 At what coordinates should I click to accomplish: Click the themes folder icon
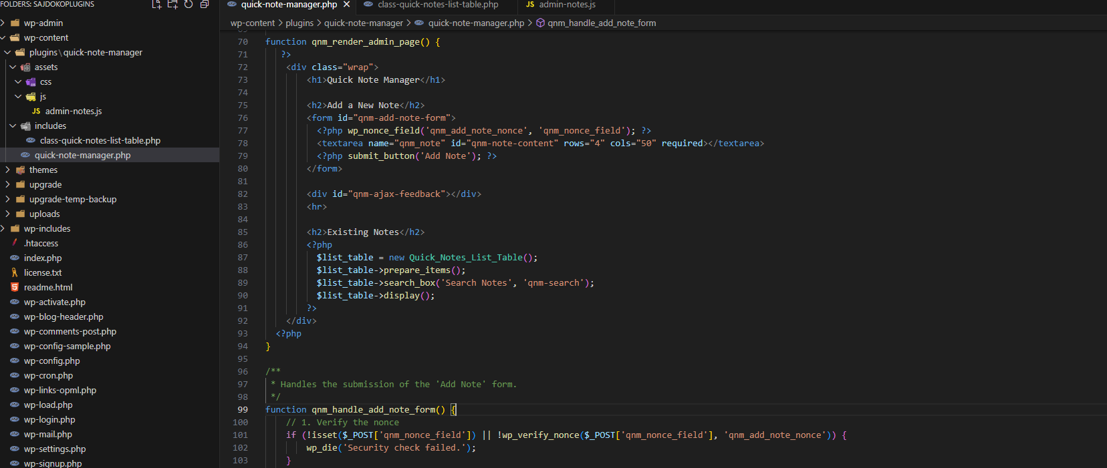pyautogui.click(x=20, y=170)
